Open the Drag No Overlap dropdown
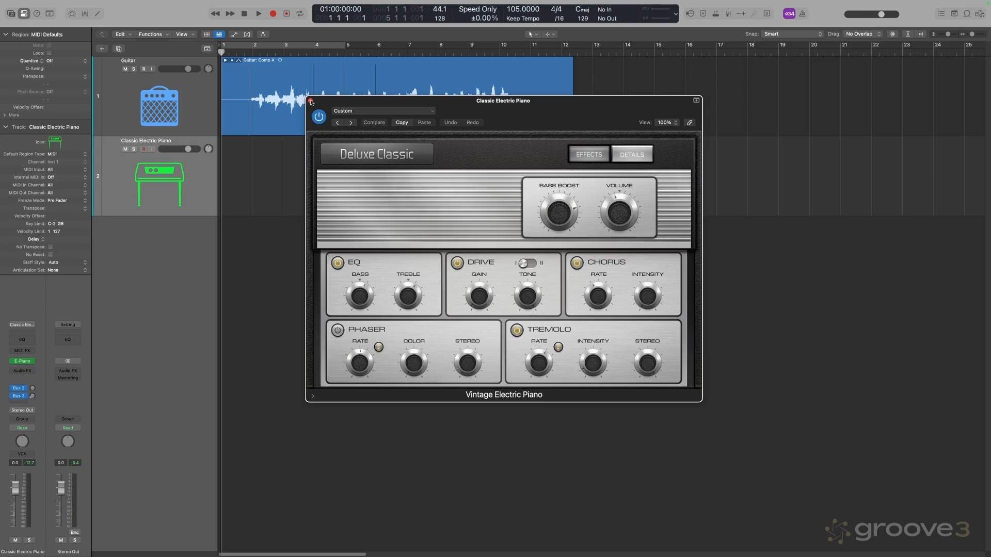 864,34
